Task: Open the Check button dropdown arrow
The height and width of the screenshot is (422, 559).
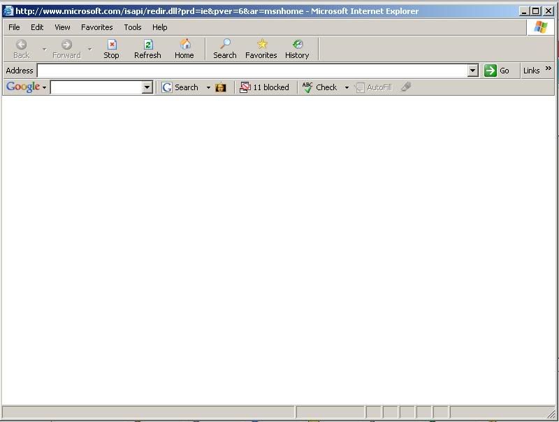Action: click(347, 87)
